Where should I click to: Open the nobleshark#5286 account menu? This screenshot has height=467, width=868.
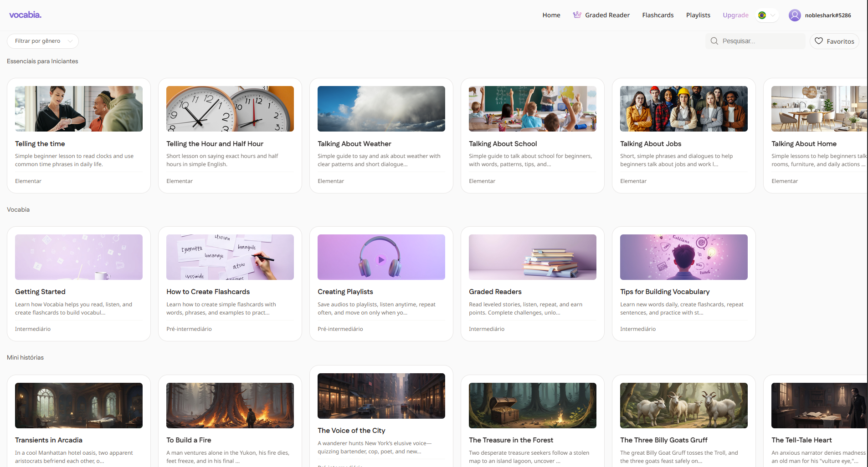pos(827,15)
